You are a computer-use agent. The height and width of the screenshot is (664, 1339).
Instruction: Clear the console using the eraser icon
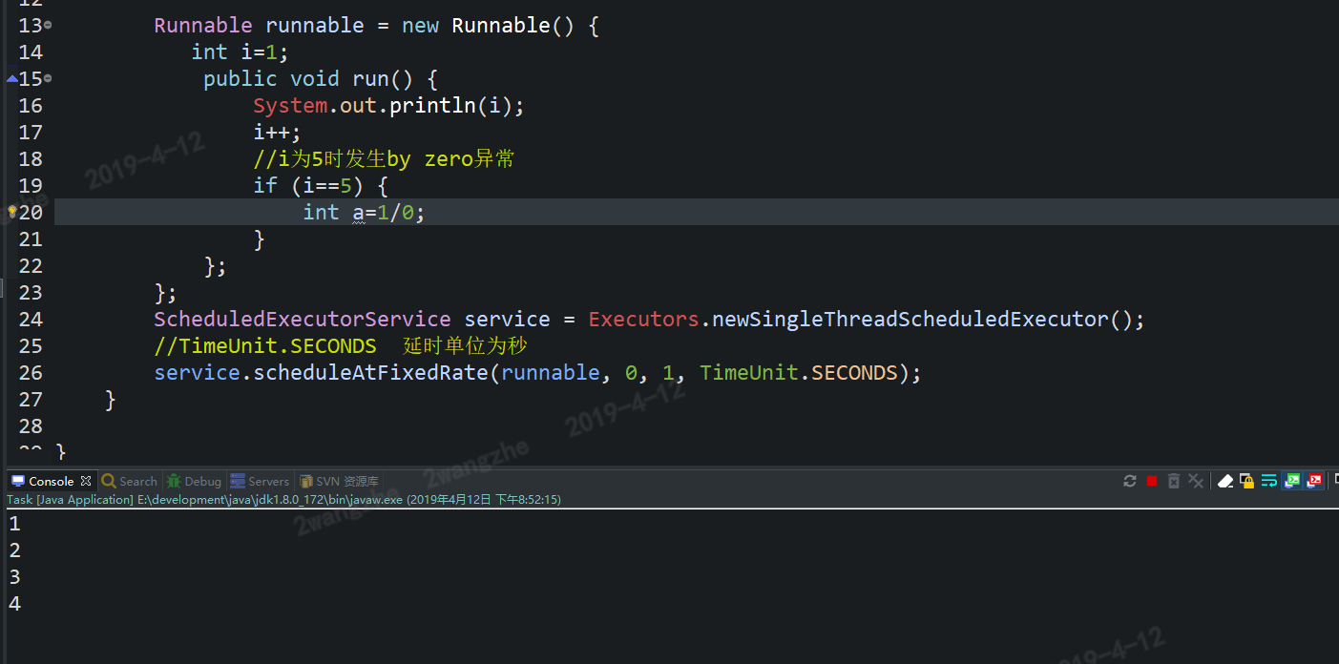[1226, 481]
